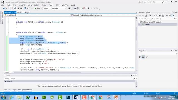Click the decrease indent toolbar icon
Viewport: 178px width, 100px height.
pyautogui.click(x=75, y=9)
